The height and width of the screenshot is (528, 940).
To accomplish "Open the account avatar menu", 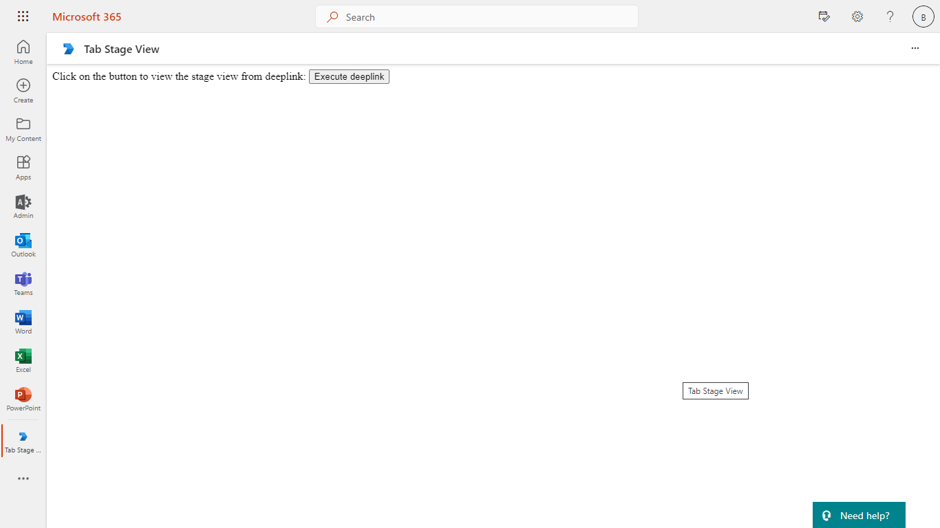I will [x=923, y=16].
